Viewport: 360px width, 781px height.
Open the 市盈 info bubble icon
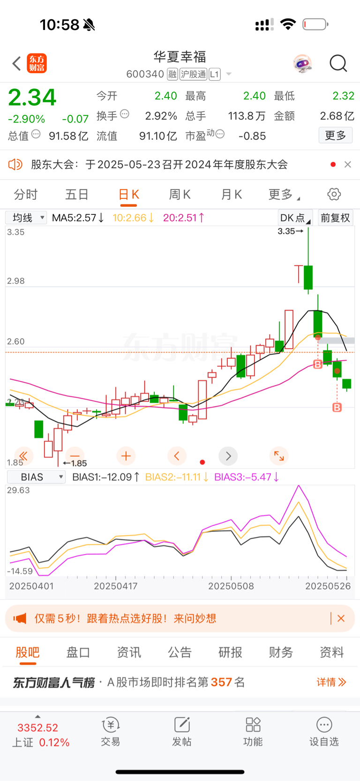220,134
